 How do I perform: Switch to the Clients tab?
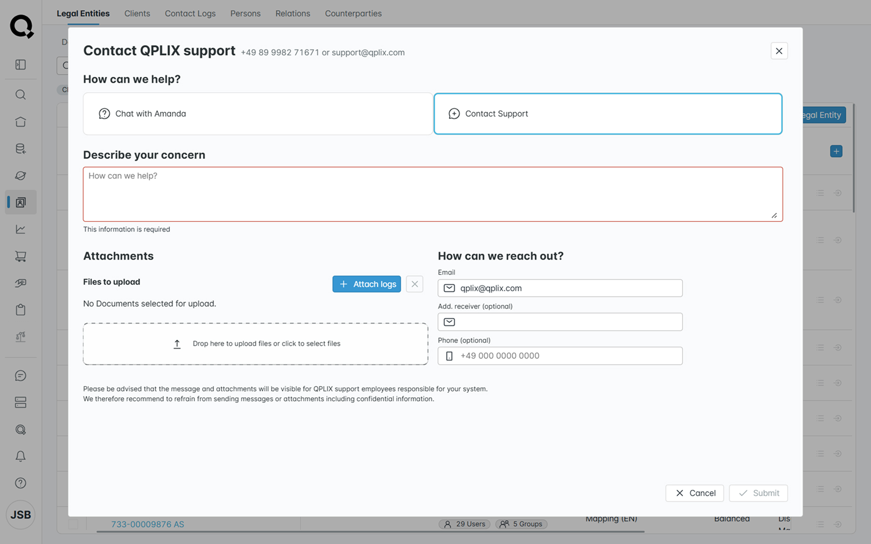pos(137,14)
